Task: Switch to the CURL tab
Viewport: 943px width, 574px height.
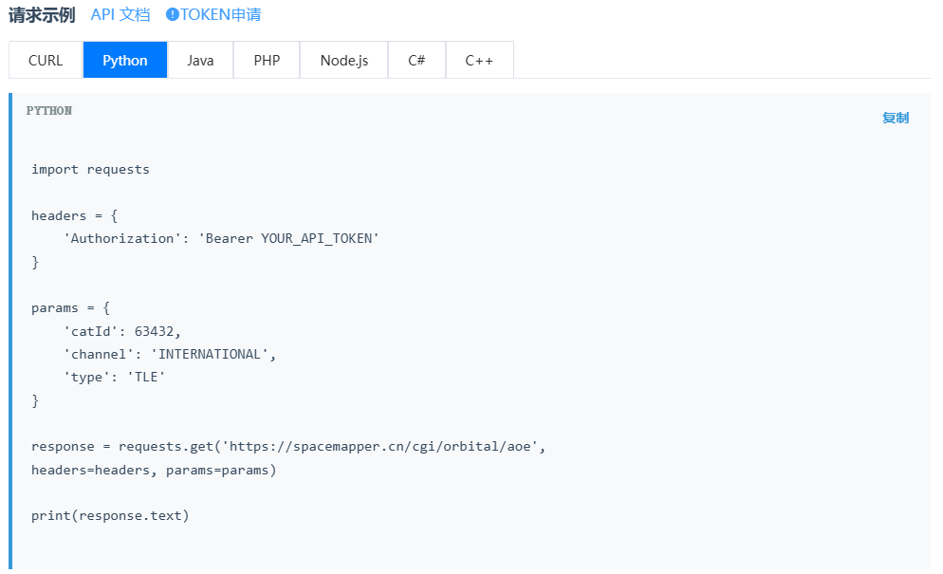Action: 46,60
